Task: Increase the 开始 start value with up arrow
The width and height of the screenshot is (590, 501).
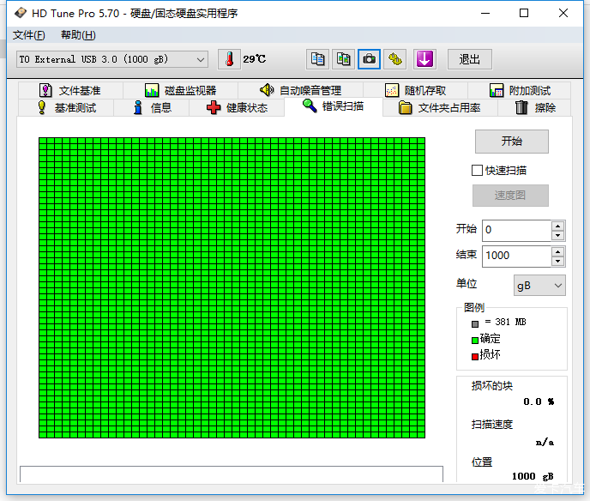Action: click(558, 226)
